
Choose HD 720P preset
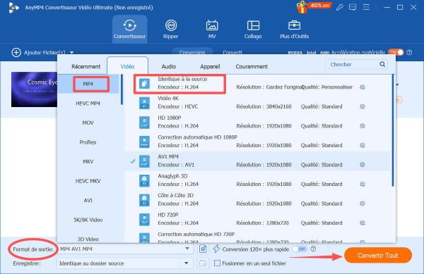(x=258, y=219)
